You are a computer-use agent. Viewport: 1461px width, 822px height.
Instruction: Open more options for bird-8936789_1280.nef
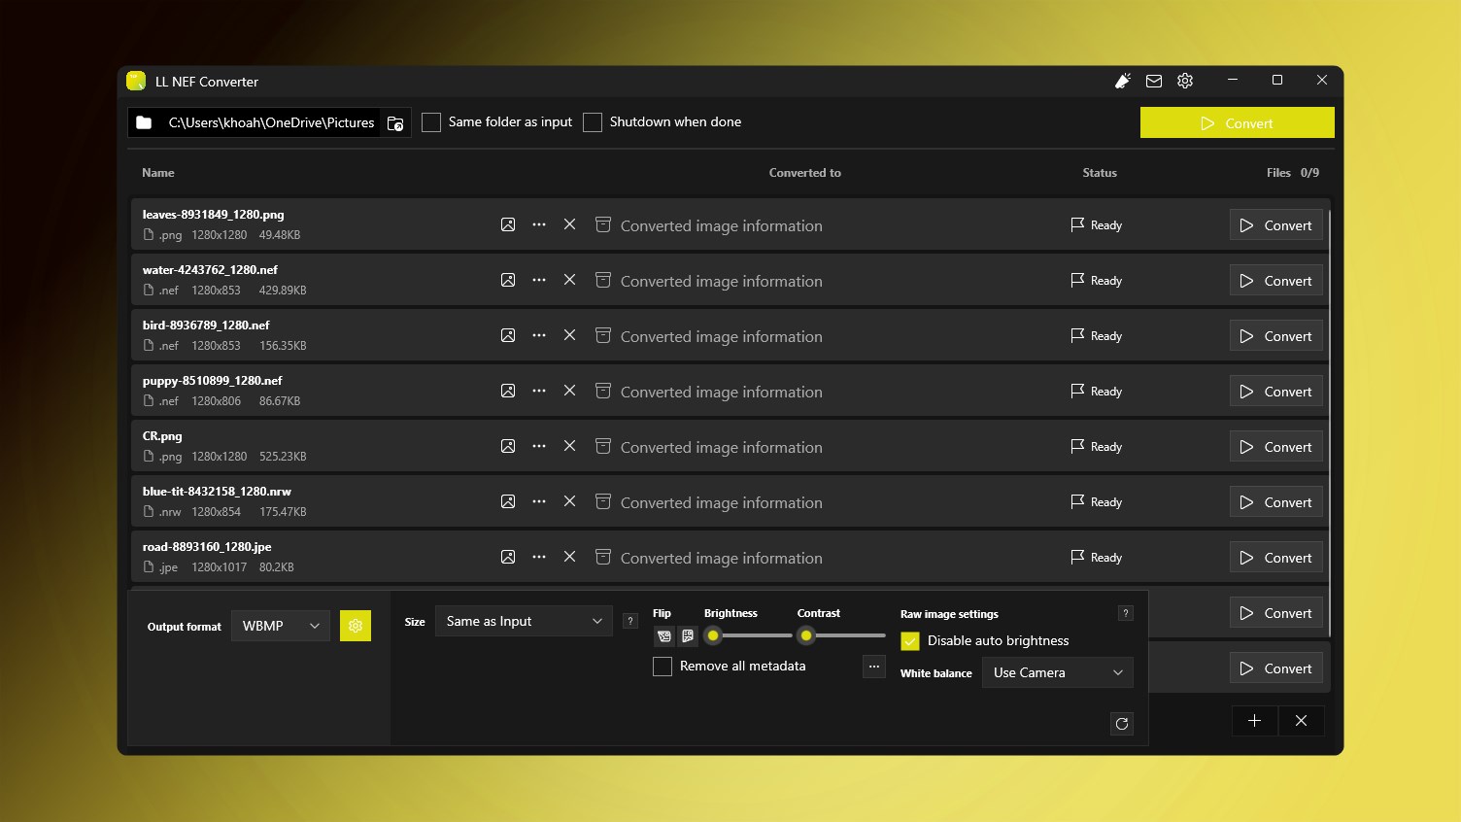click(x=539, y=335)
